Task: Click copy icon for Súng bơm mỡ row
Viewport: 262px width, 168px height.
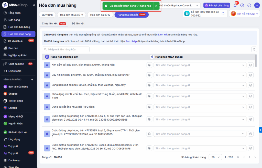Action: pos(149,85)
